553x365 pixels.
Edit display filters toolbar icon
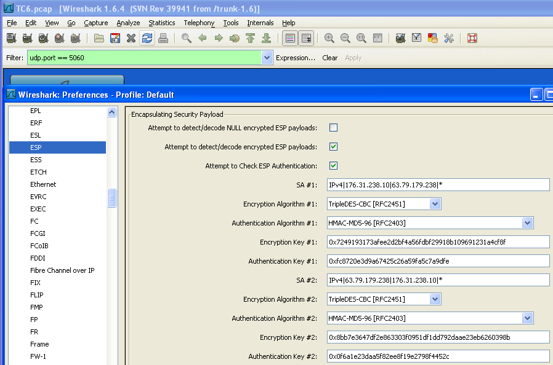coord(416,38)
